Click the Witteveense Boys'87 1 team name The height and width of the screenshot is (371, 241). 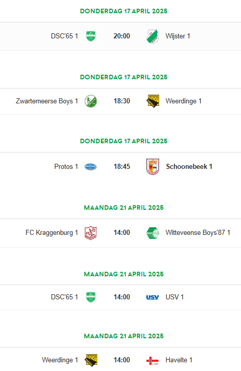point(198,233)
